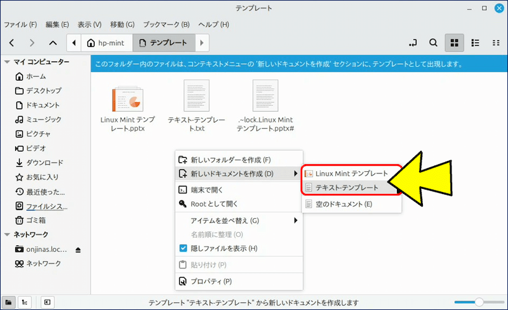Minimize the テンプレート window
This screenshot has height=310, width=508.
point(469,9)
